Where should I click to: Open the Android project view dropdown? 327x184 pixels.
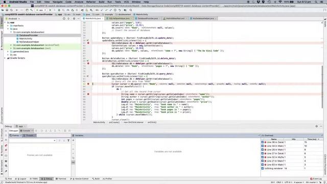pos(13,18)
